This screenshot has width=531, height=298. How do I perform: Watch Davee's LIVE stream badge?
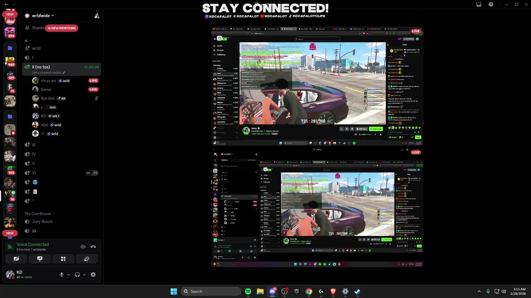pyautogui.click(x=93, y=89)
